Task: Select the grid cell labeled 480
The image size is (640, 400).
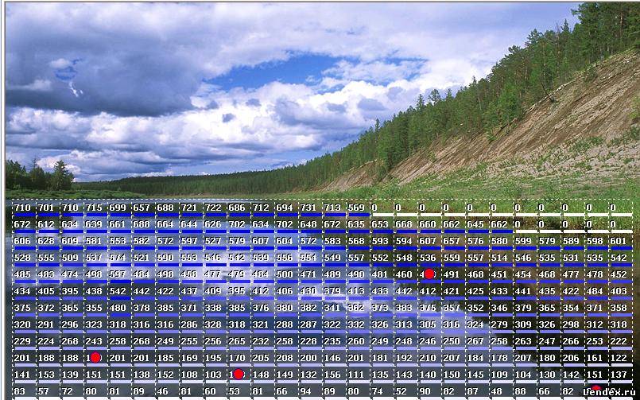Action: click(118, 308)
